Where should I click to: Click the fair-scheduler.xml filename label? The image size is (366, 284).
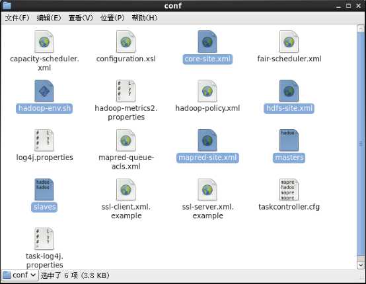point(289,59)
